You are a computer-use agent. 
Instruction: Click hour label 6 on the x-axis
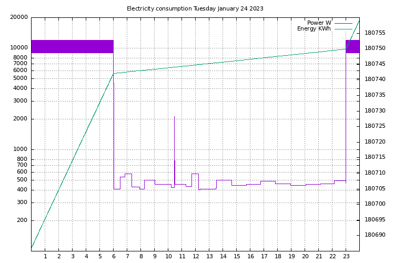pyautogui.click(x=114, y=256)
